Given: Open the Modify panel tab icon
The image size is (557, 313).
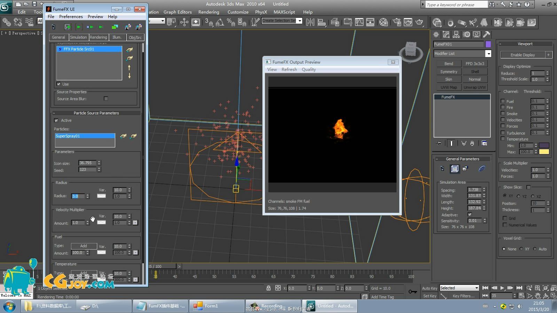Looking at the screenshot, I should tap(446, 34).
